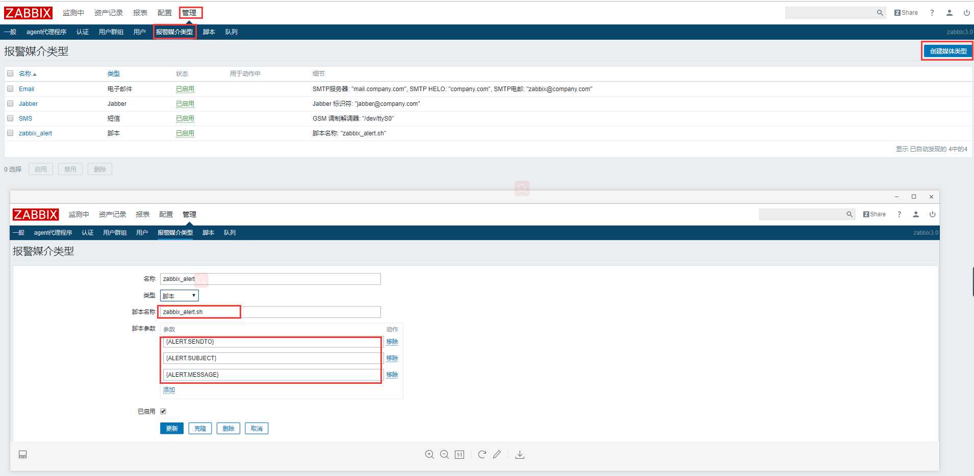
Task: Check the Email row checkbox
Action: tap(10, 89)
